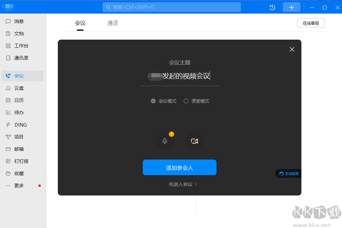Viewport: 342px width, 228px height.
Task: Switch to the 会议 meeting tab
Action: pos(80,23)
